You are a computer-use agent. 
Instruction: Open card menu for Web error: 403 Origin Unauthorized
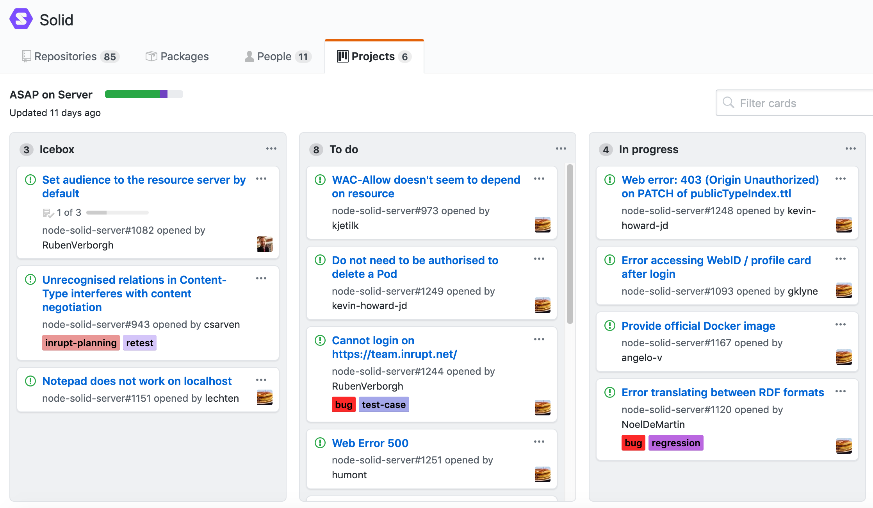[x=841, y=179]
